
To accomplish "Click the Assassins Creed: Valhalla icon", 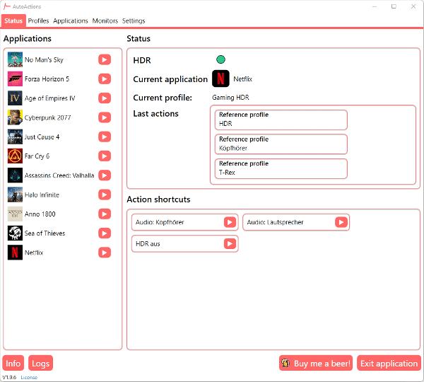I will point(15,175).
